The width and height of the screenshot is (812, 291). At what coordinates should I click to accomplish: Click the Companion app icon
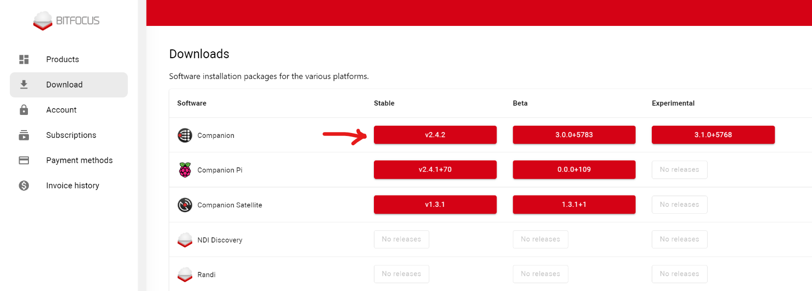click(x=185, y=135)
